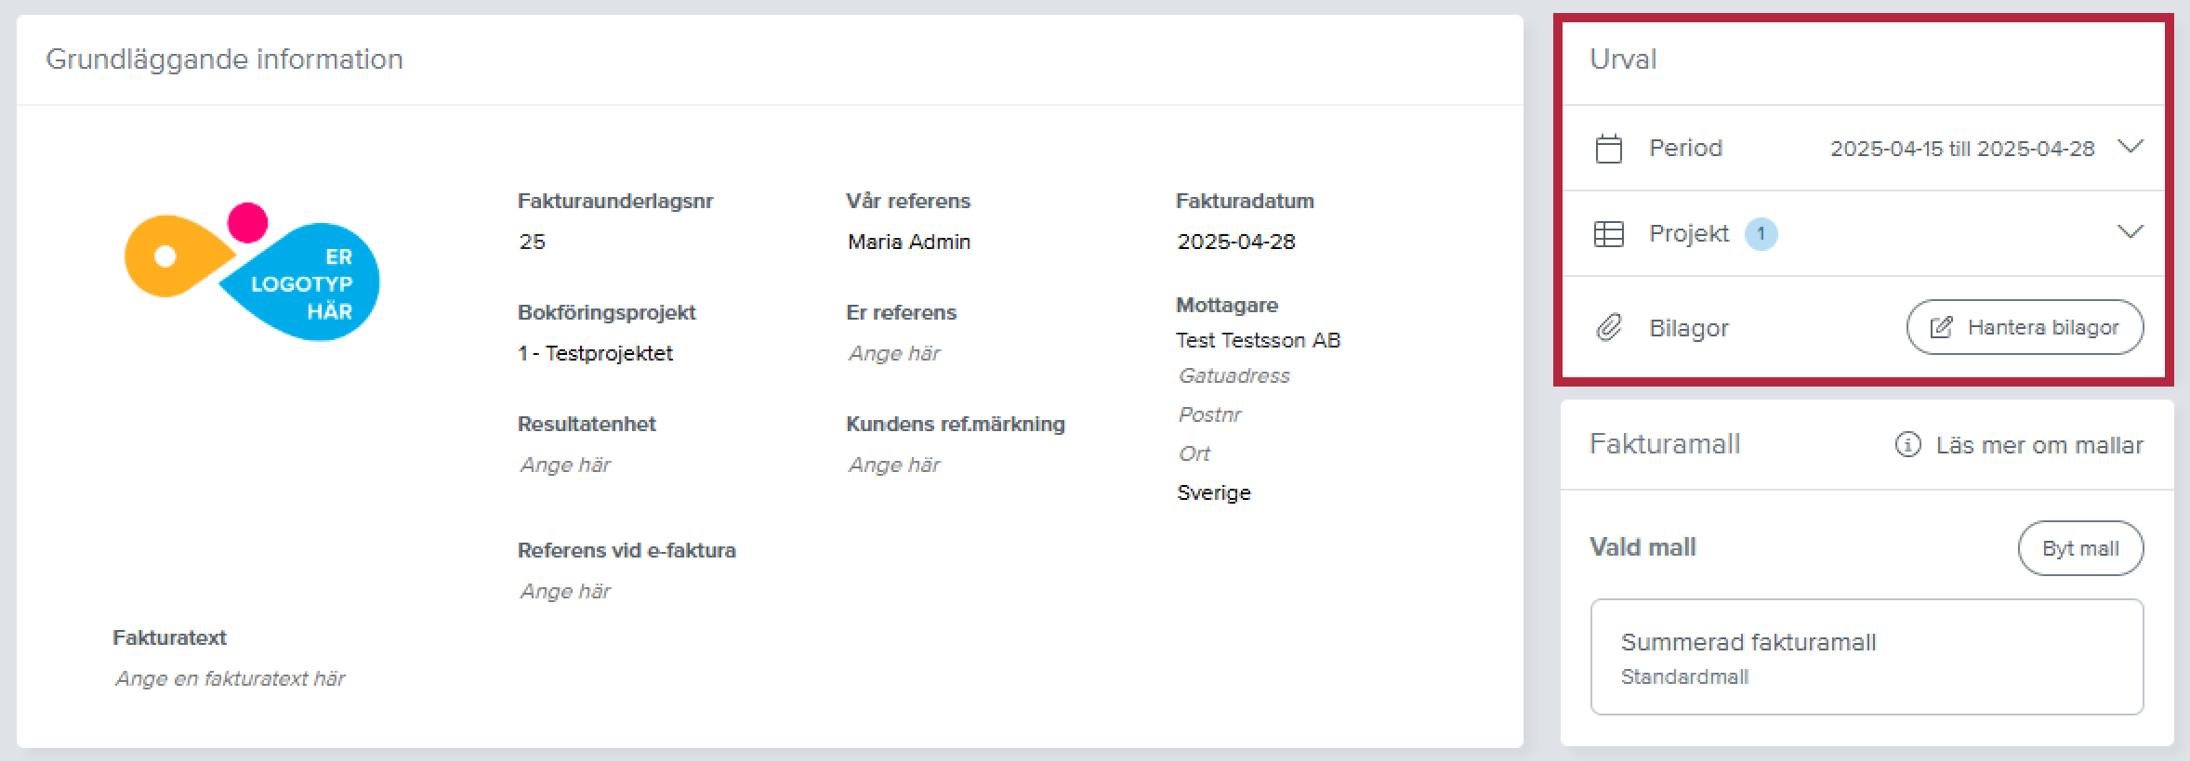Click the Resultatenhet Ange här field
Viewport: 2190px width, 761px height.
(565, 466)
